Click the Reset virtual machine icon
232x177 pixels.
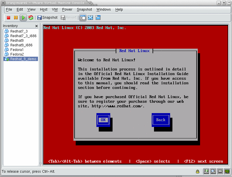click(x=31, y=18)
